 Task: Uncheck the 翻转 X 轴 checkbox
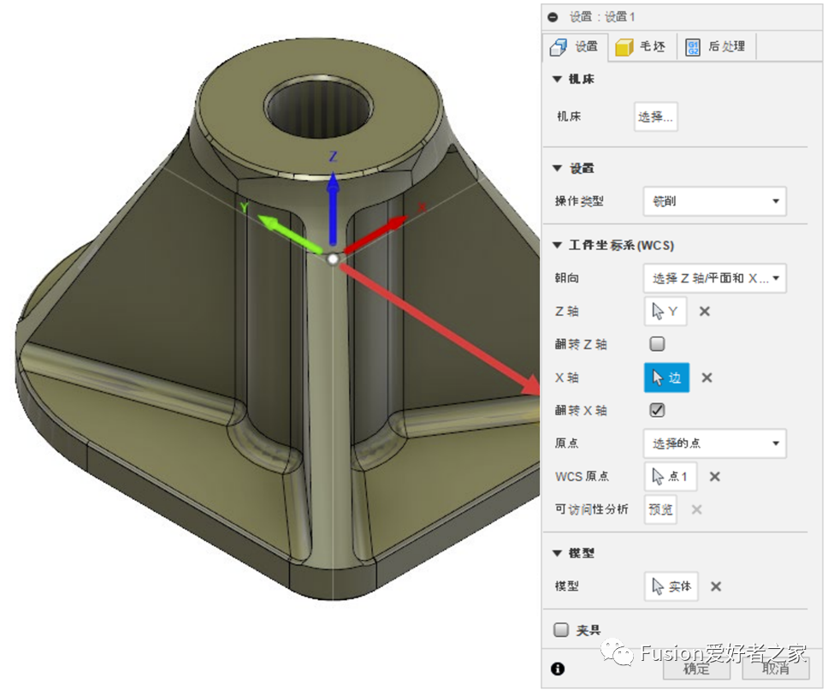657,410
